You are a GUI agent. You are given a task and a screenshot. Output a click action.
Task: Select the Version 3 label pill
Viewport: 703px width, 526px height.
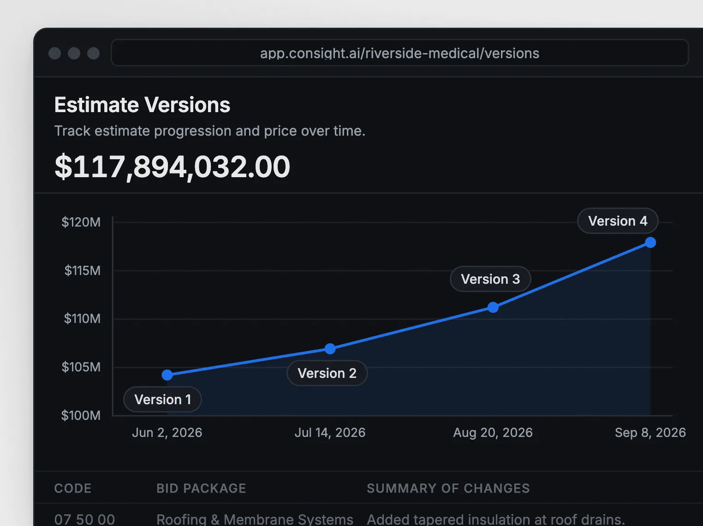point(490,279)
